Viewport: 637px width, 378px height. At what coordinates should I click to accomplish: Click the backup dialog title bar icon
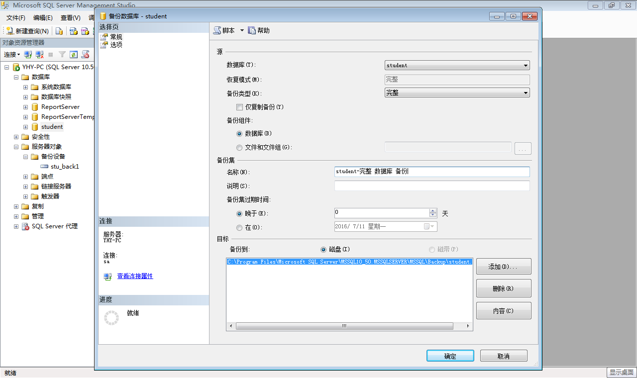coord(103,16)
